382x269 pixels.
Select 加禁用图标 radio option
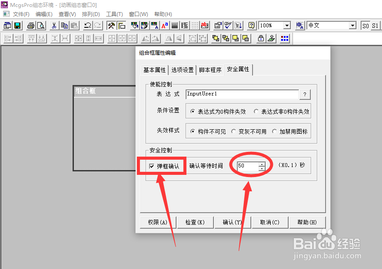click(290, 131)
